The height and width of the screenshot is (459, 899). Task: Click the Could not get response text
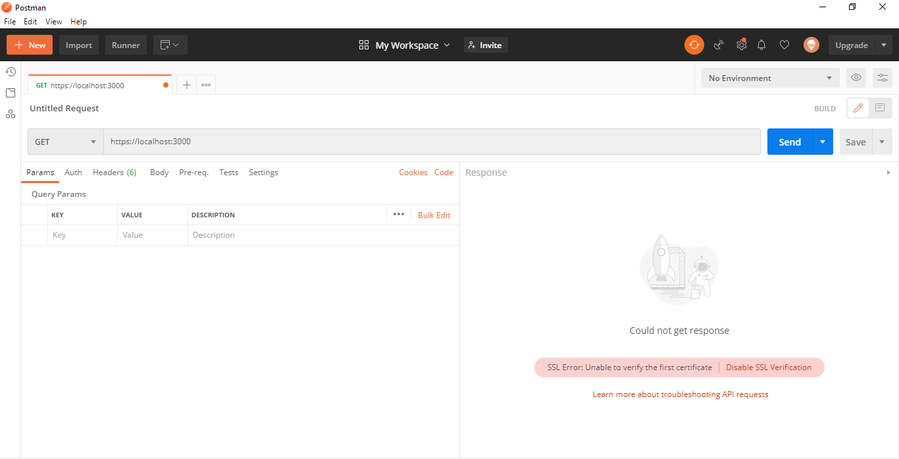[679, 331]
